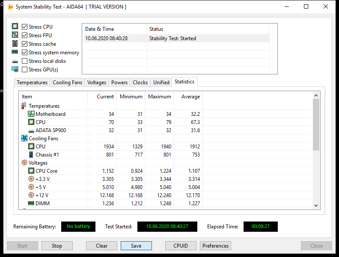
Task: Switch to the Temperatures tab
Action: coord(32,83)
